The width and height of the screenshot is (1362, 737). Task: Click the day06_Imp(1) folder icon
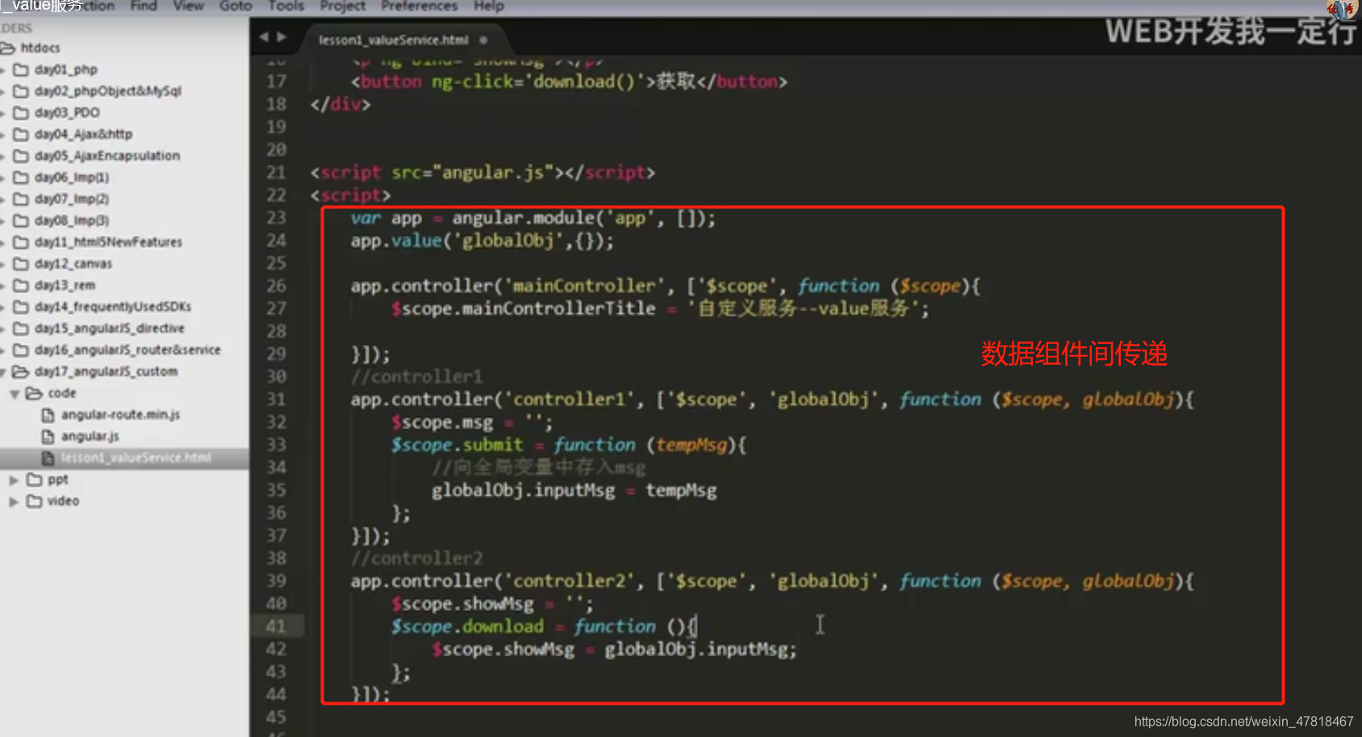point(22,178)
